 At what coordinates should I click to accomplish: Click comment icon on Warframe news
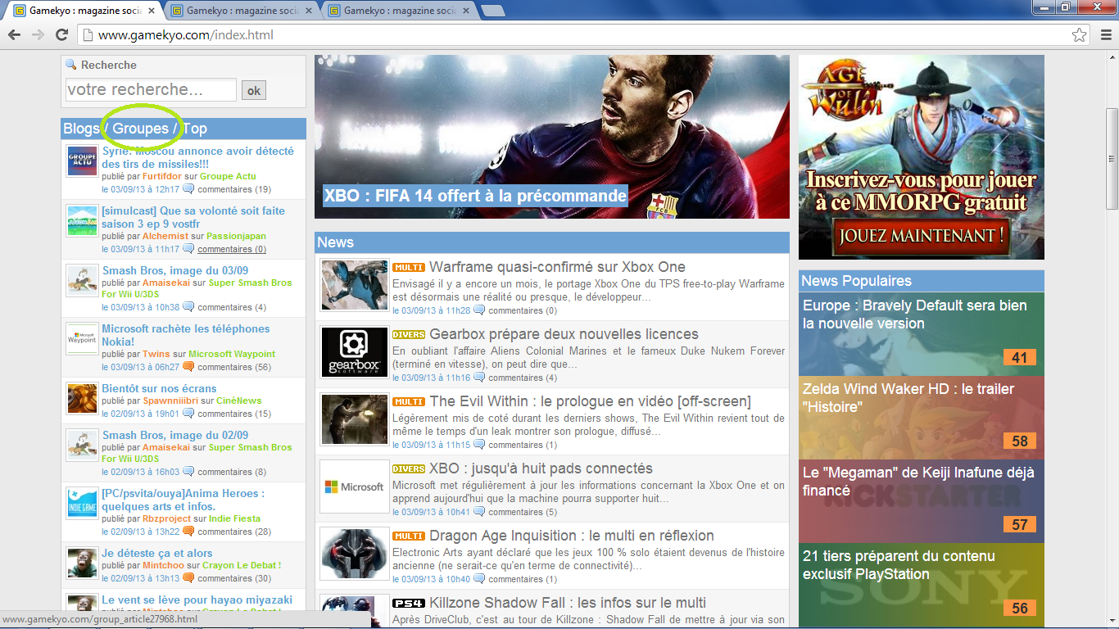pyautogui.click(x=479, y=310)
